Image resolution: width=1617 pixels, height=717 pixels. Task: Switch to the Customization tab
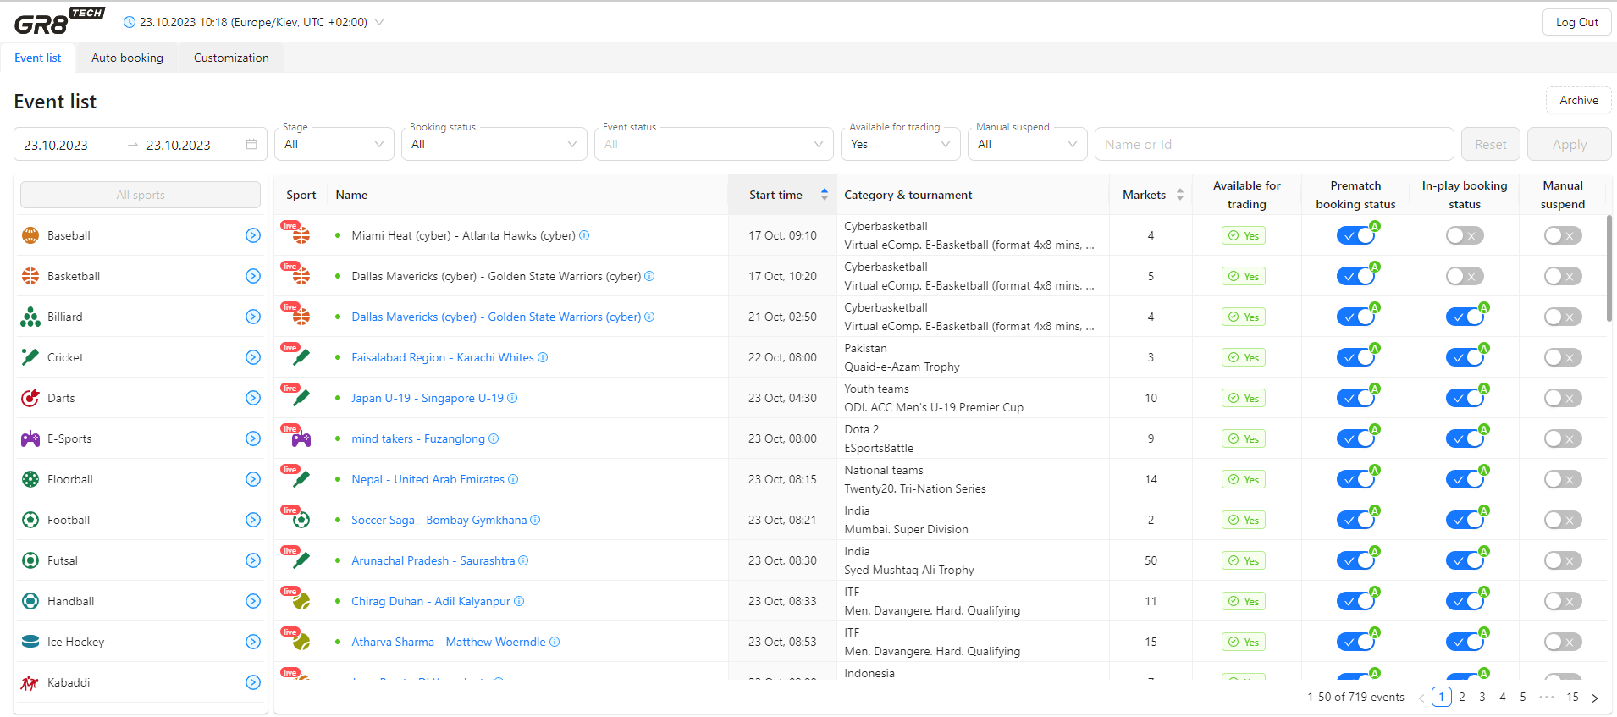[231, 58]
